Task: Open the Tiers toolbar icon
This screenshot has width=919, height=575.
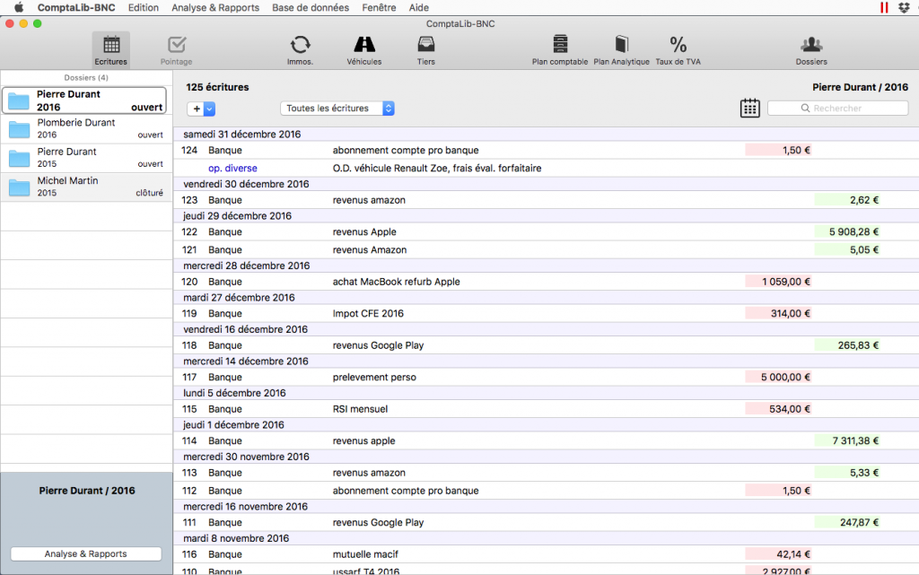Action: 426,49
